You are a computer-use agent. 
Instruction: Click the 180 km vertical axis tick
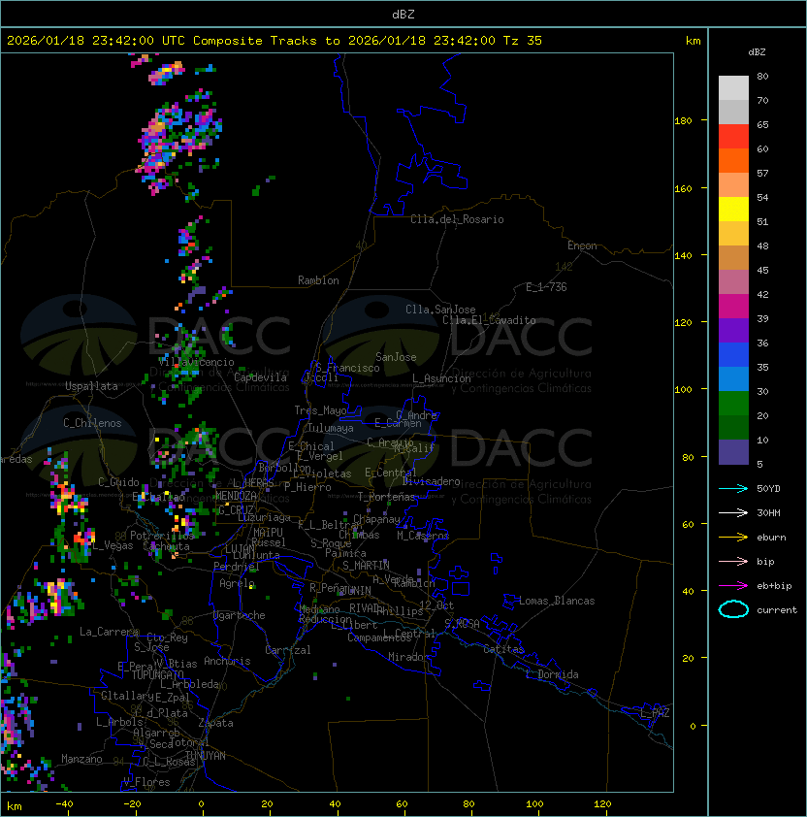click(683, 120)
